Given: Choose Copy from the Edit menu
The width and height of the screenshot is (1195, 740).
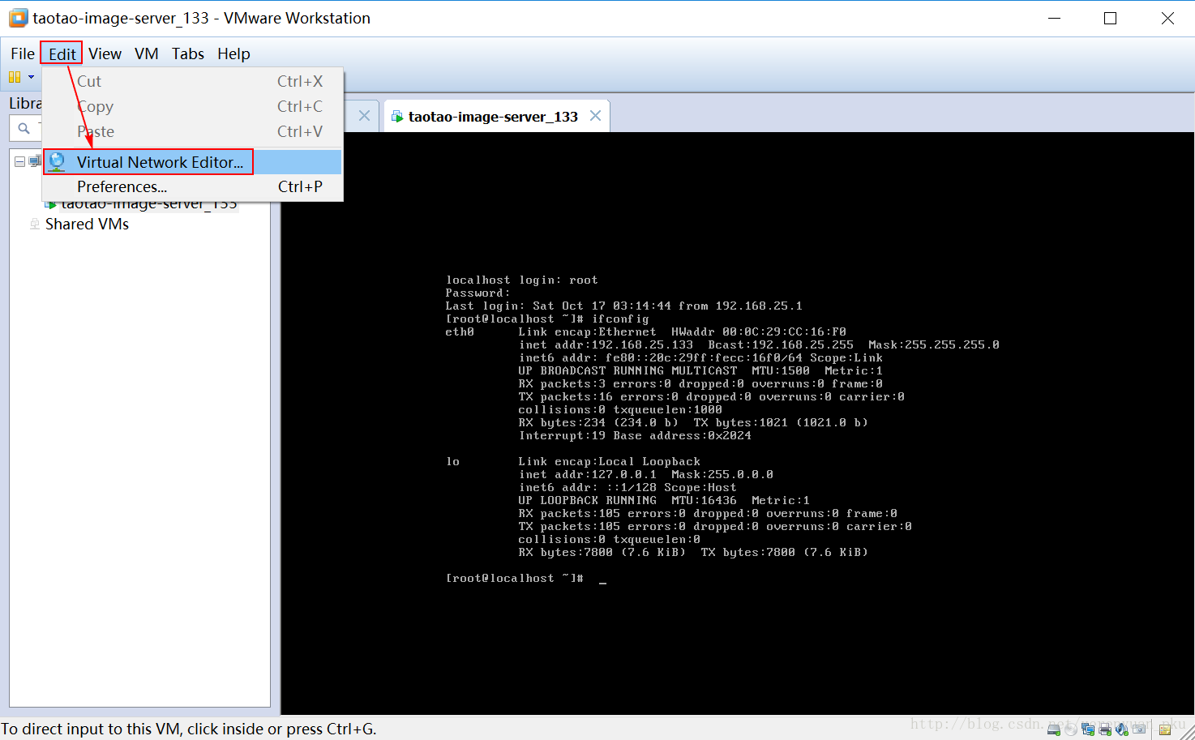Looking at the screenshot, I should pos(192,106).
